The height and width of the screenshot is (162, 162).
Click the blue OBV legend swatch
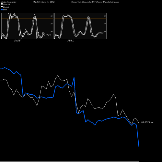coord(2,10)
